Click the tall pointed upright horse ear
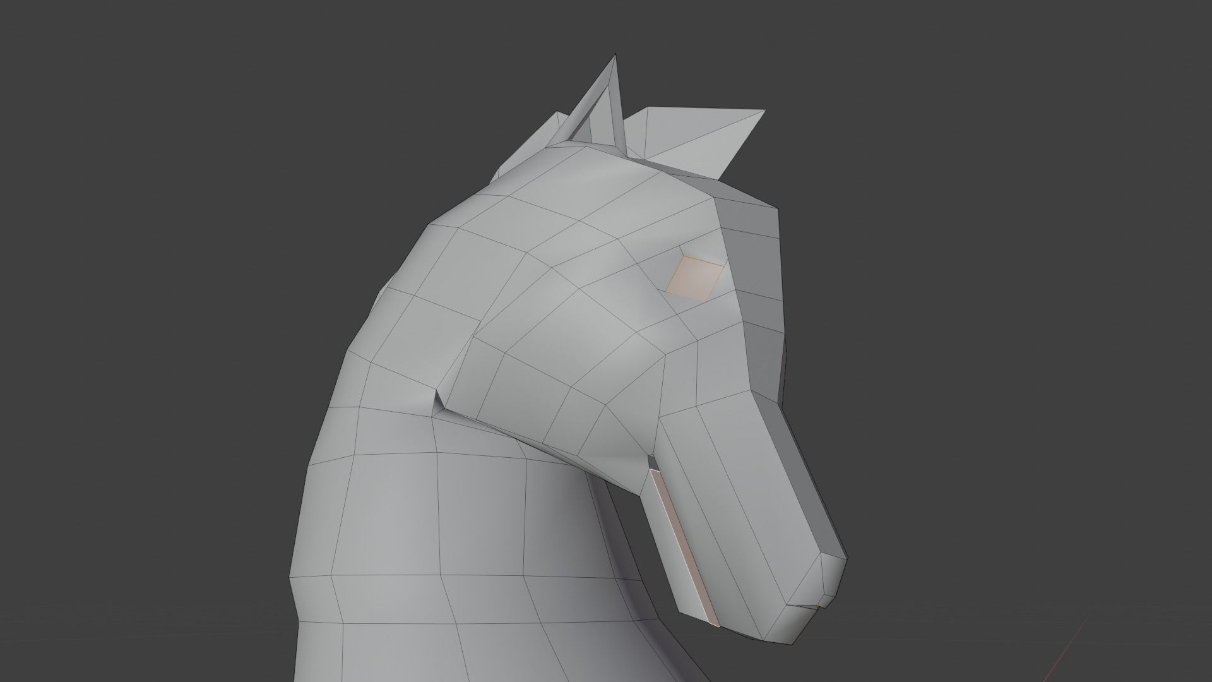The width and height of the screenshot is (1212, 682). tap(600, 107)
